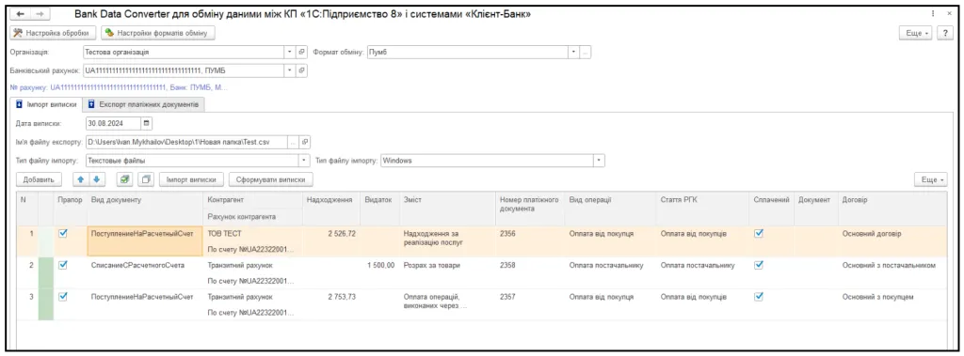Click the Контрагент column header
The height and width of the screenshot is (356, 964).
252,200
